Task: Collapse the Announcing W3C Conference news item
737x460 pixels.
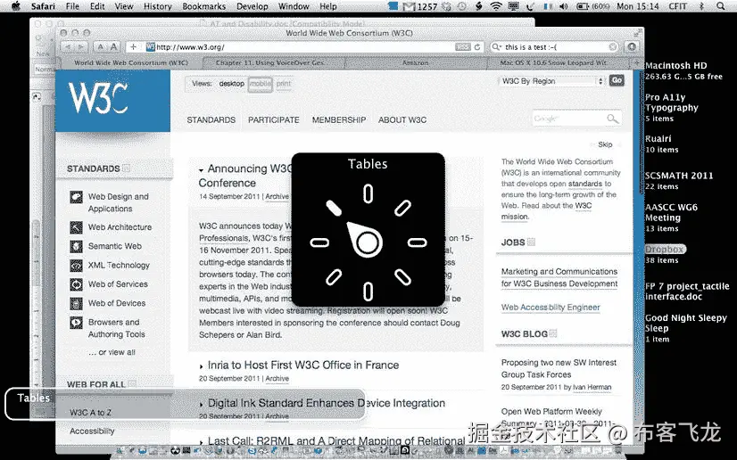Action: 201,170
